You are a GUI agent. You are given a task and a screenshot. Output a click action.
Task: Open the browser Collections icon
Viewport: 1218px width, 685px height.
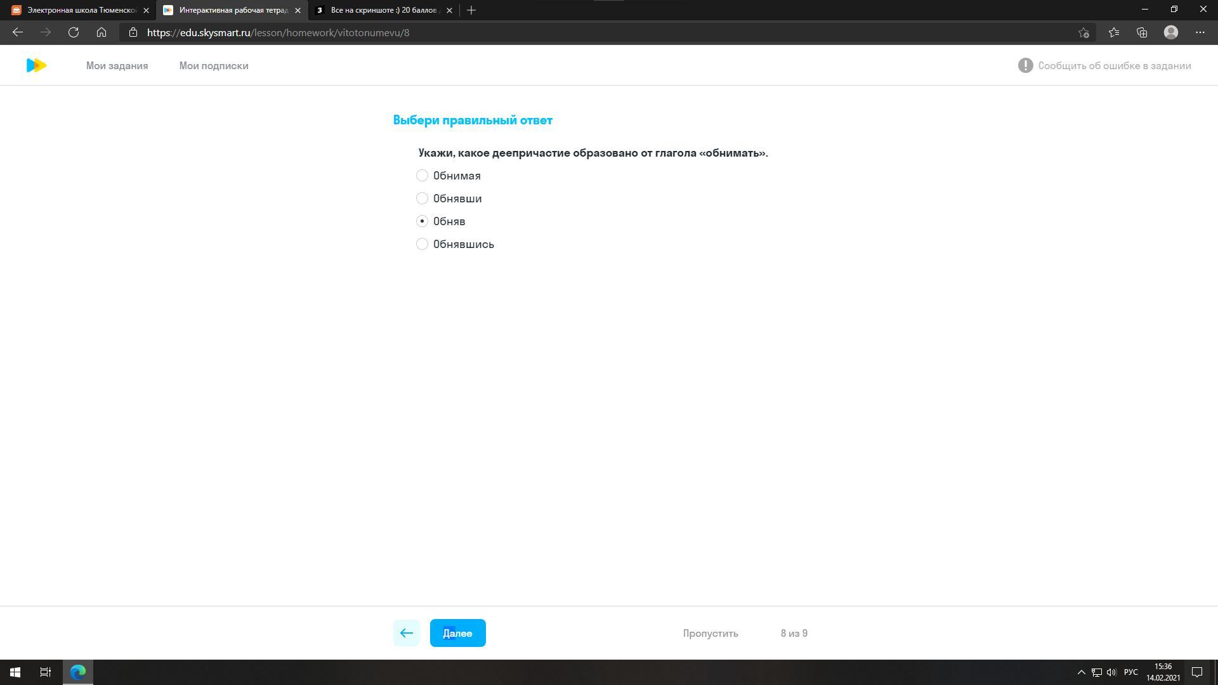[1142, 32]
